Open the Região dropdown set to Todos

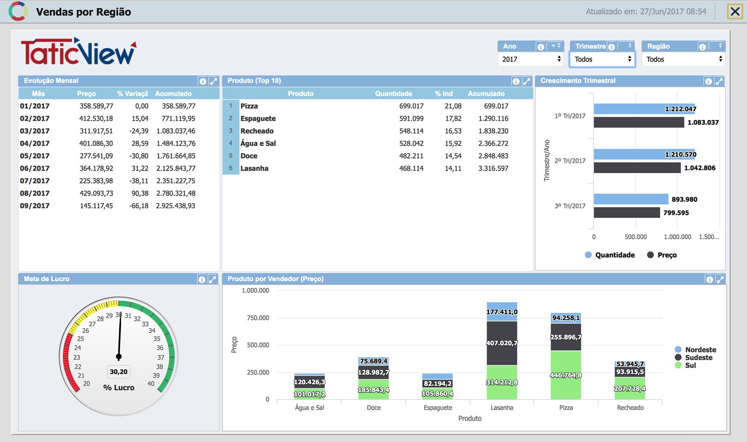coord(684,59)
